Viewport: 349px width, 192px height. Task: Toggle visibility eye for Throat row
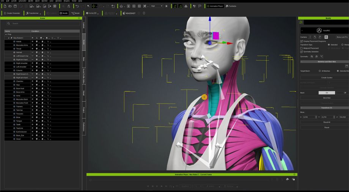point(33,49)
